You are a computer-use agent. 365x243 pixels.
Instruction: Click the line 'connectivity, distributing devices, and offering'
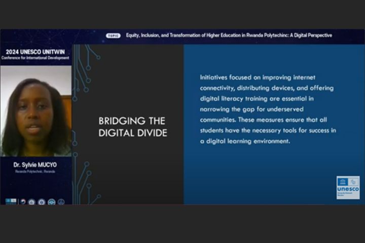coord(267,88)
